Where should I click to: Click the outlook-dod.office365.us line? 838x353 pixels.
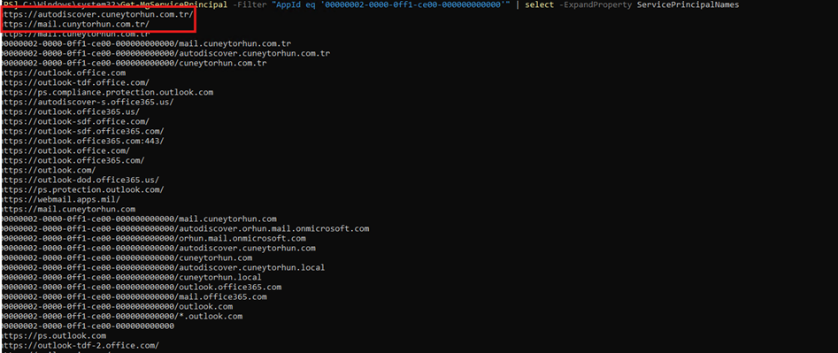click(x=80, y=180)
